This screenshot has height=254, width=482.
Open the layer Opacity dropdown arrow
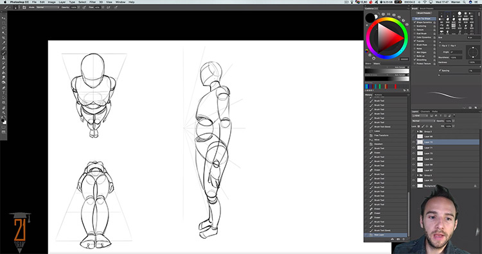coord(454,121)
